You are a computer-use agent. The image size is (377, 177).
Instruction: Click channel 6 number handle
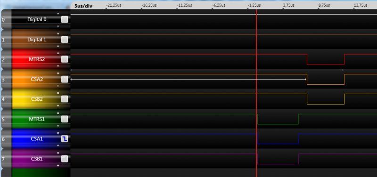coord(3,139)
